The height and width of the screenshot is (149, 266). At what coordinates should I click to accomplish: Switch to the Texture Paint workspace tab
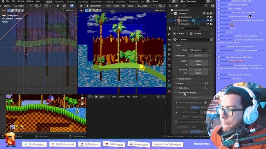click(97, 2)
